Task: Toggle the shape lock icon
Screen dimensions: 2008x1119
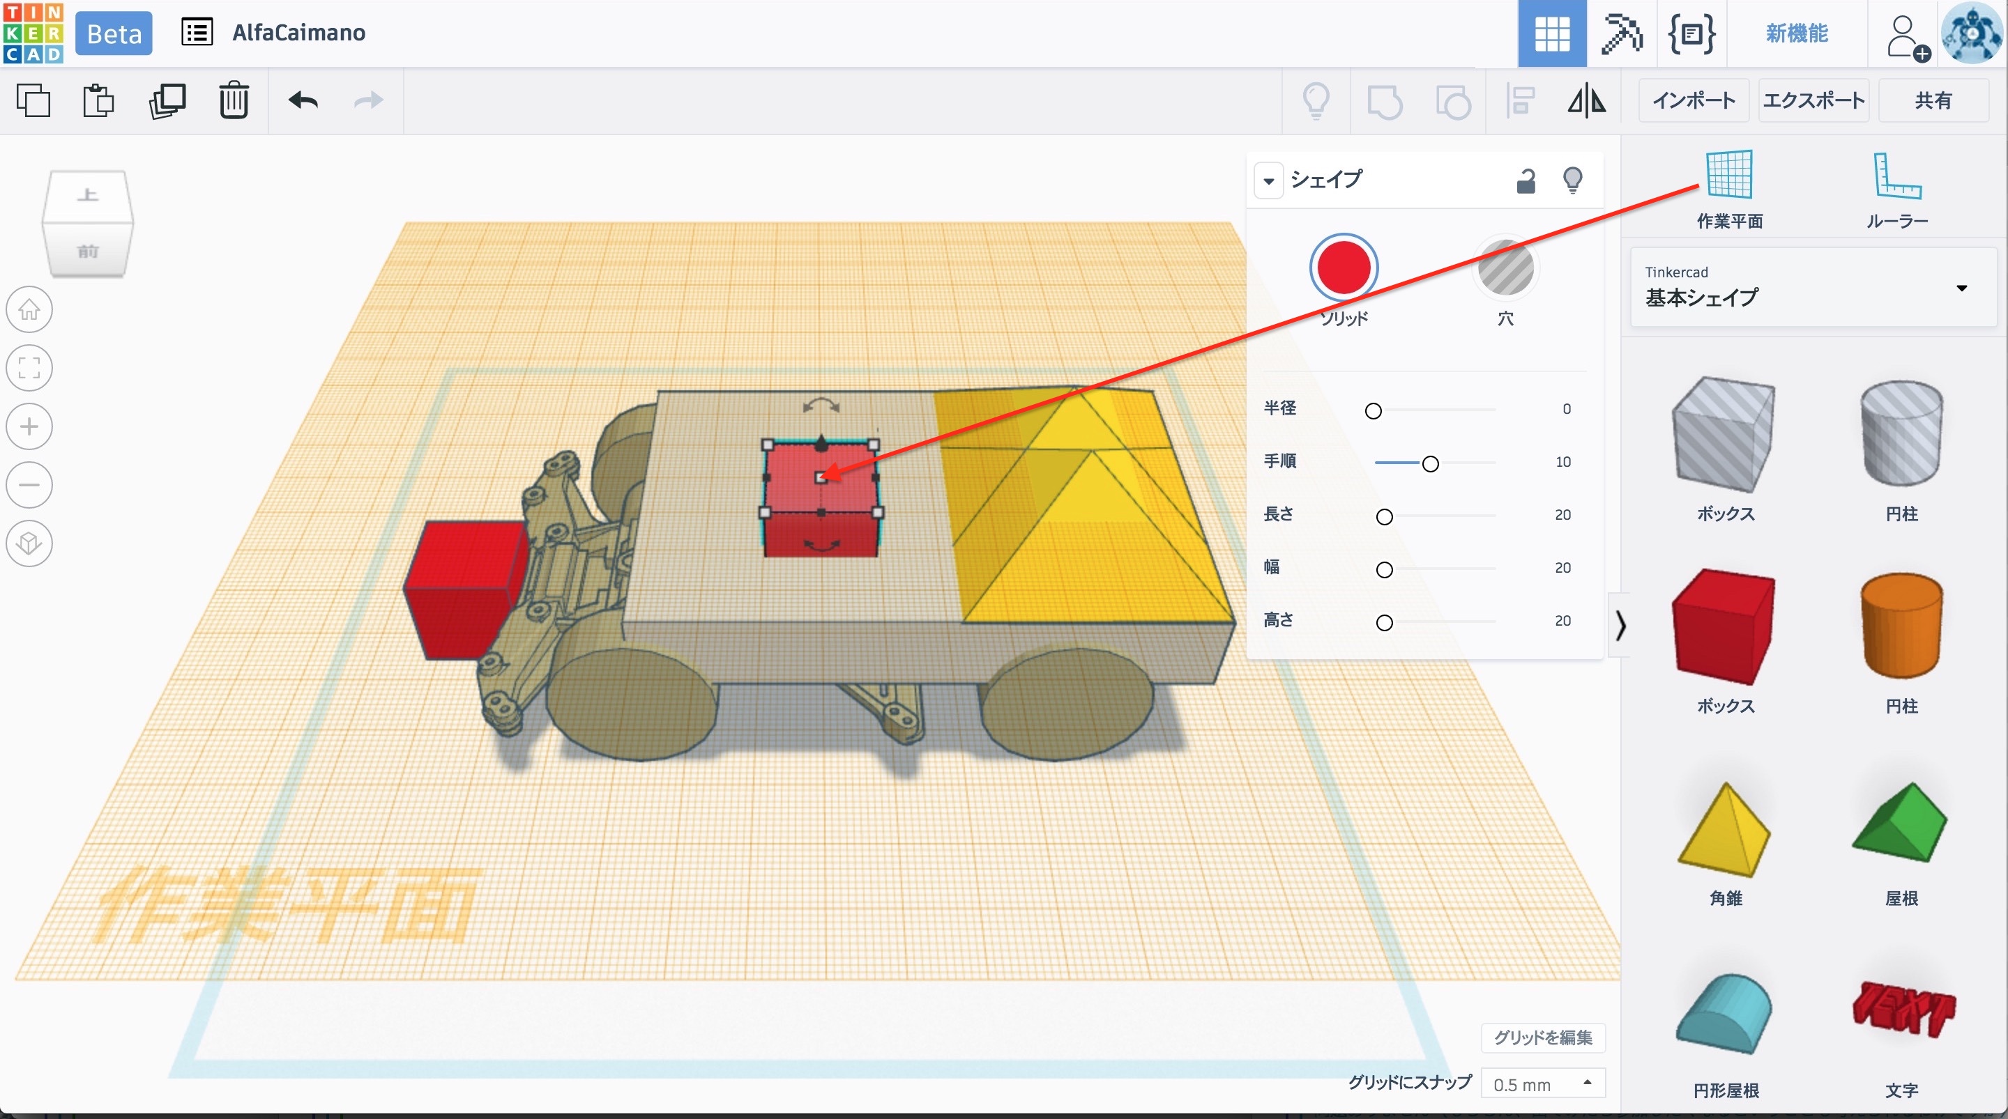Action: pyautogui.click(x=1526, y=180)
